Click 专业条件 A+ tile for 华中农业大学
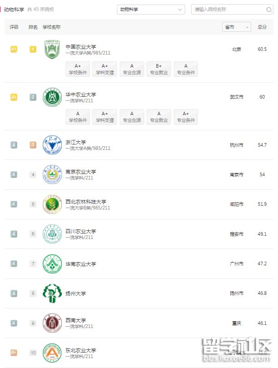 (186, 117)
